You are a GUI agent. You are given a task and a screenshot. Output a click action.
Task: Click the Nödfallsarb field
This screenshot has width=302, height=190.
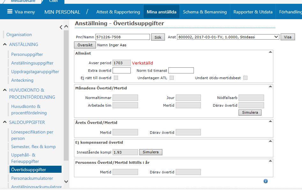pyautogui.click(x=251, y=98)
